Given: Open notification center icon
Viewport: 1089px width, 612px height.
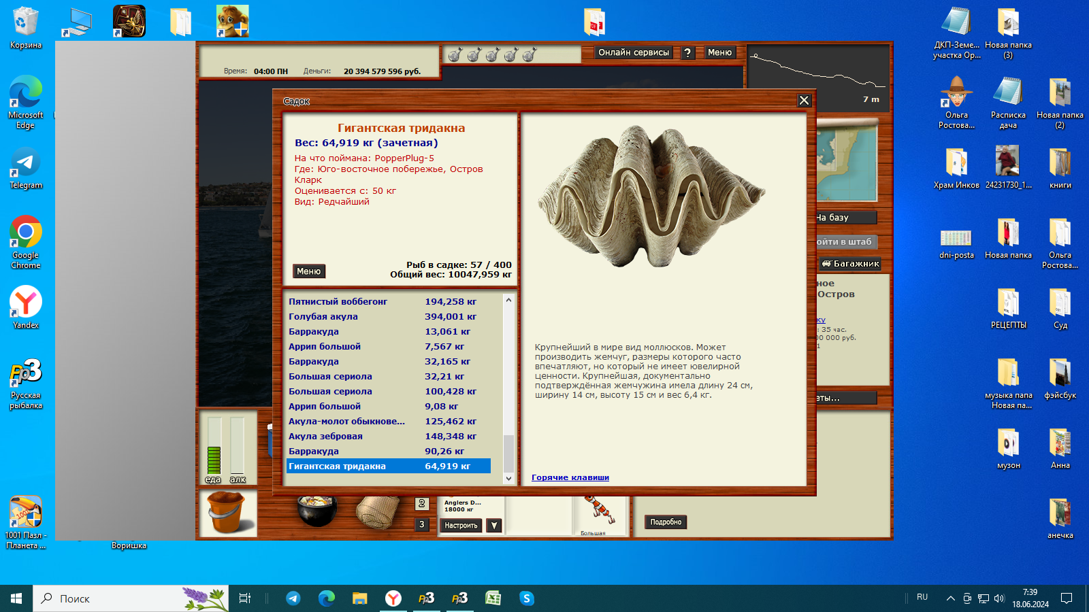Looking at the screenshot, I should (x=1067, y=598).
